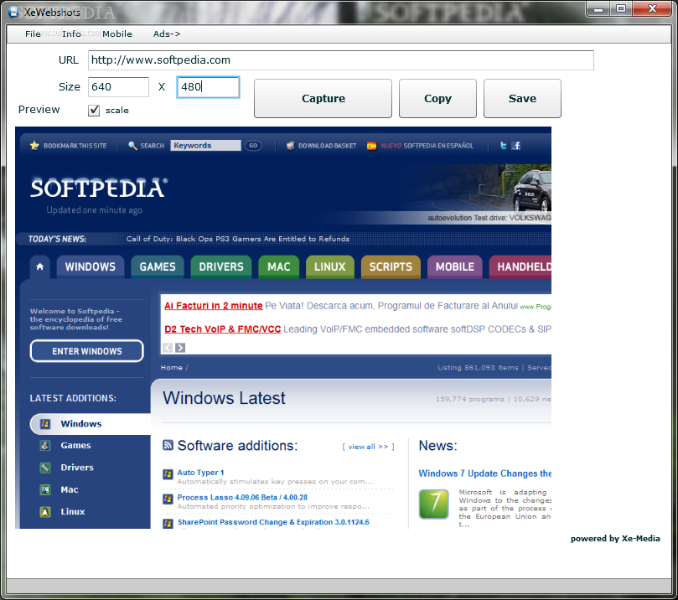Open the File menu

click(33, 34)
